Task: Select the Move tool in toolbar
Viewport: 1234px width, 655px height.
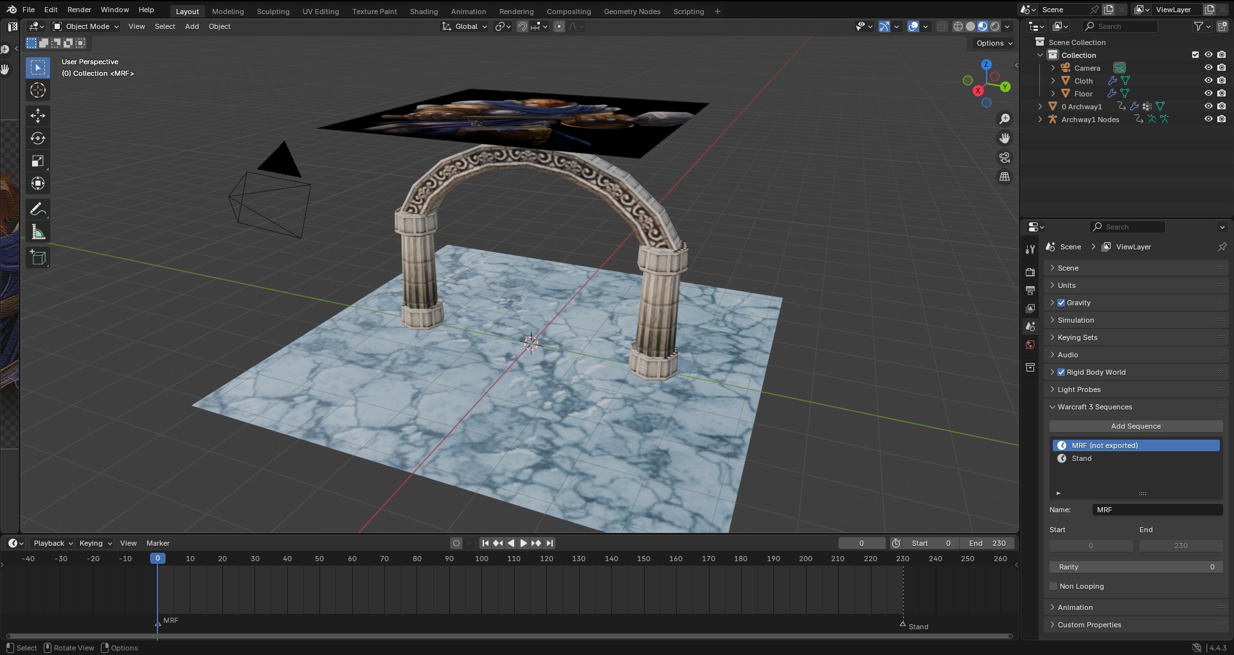Action: (x=38, y=116)
